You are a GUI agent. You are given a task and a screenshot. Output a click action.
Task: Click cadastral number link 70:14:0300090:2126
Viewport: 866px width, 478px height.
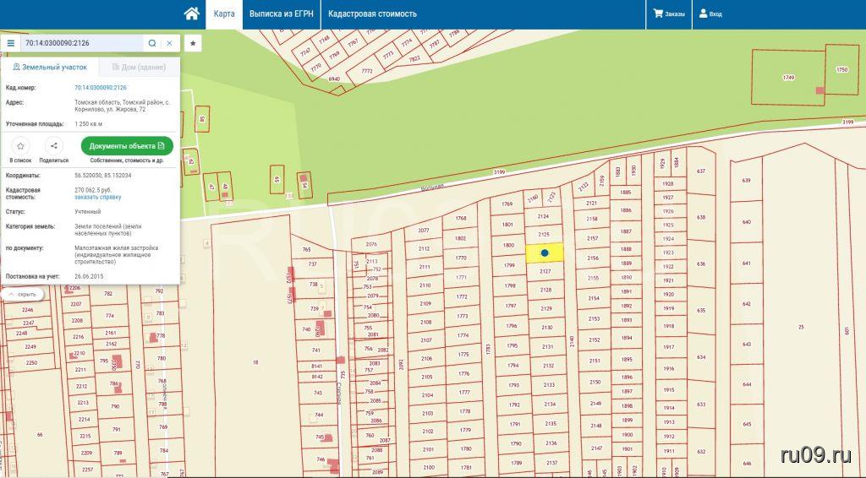pyautogui.click(x=100, y=88)
